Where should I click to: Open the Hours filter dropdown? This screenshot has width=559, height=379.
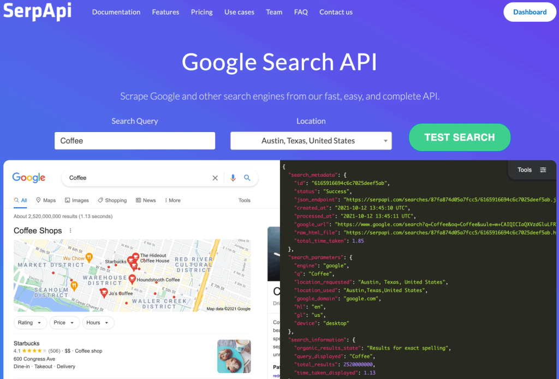[98, 323]
